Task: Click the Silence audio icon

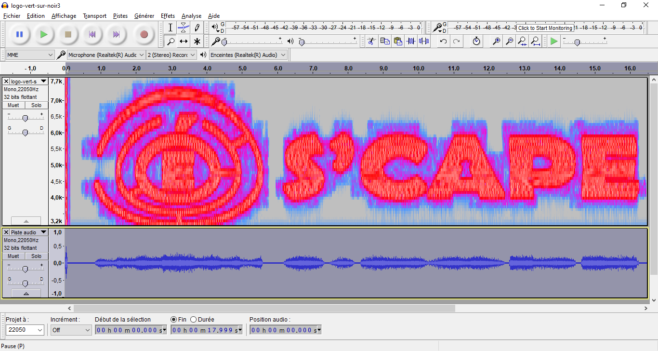Action: (x=424, y=41)
